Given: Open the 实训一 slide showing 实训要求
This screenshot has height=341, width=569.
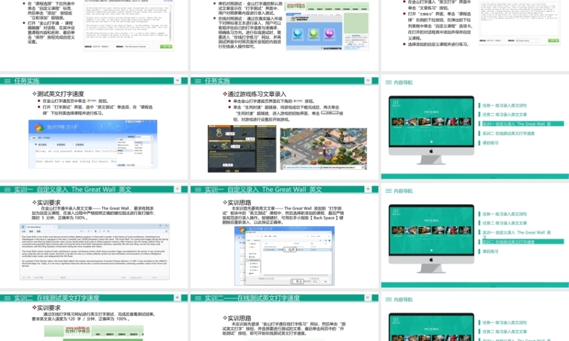Looking at the screenshot, I should (x=93, y=236).
